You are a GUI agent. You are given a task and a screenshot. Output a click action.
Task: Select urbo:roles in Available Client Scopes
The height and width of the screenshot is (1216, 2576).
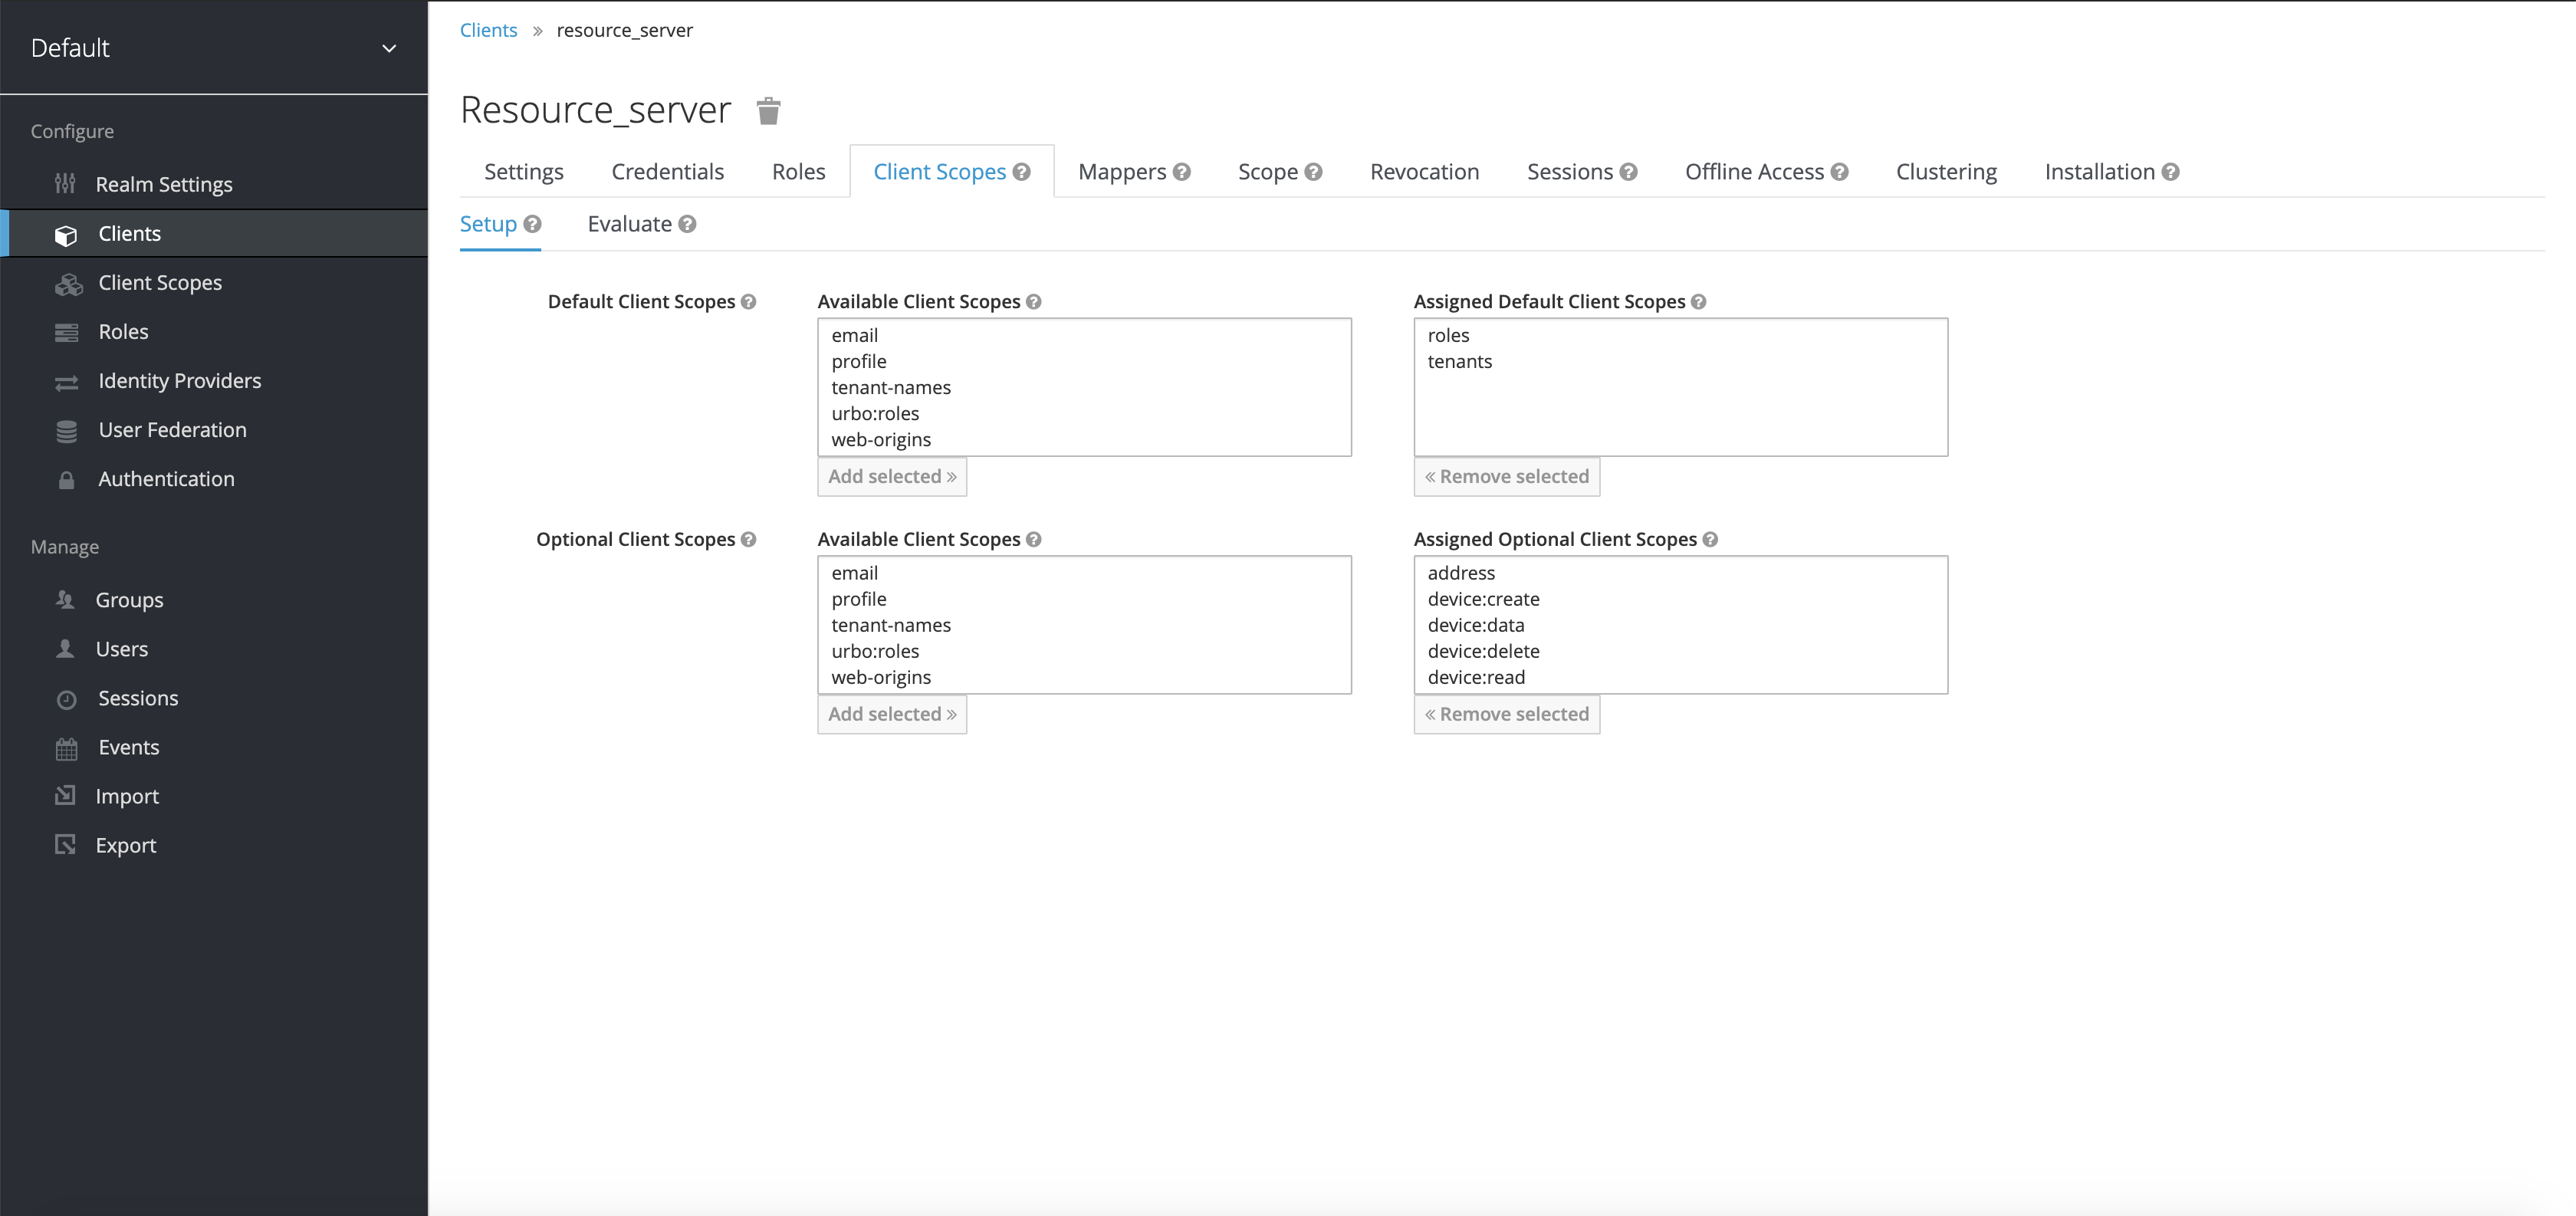[x=875, y=413]
